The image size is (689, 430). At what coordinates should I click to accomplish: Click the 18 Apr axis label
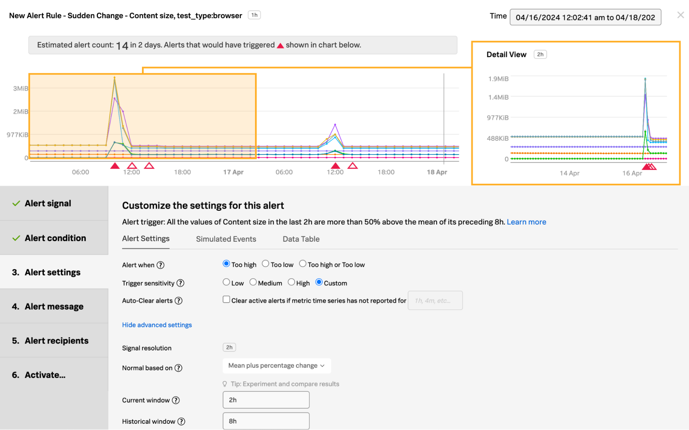coord(437,172)
